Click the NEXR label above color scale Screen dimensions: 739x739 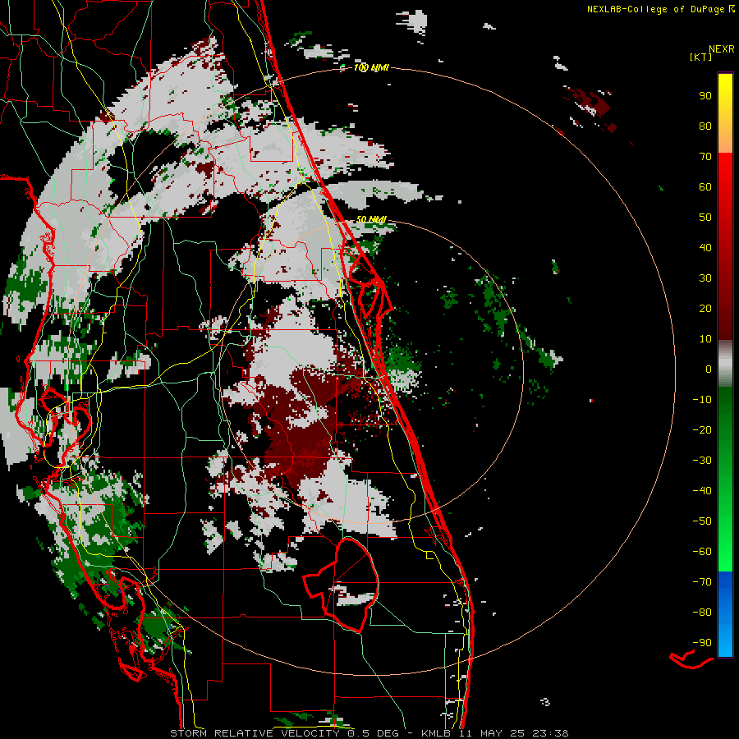(721, 49)
